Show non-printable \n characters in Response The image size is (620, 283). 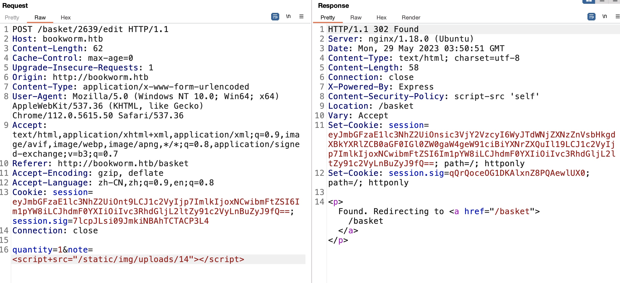605,17
